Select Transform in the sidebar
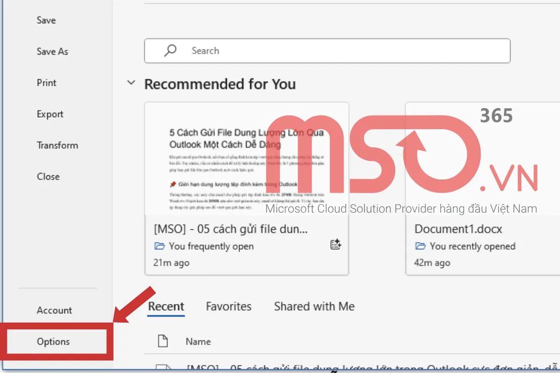This screenshot has width=560, height=373. tap(57, 145)
